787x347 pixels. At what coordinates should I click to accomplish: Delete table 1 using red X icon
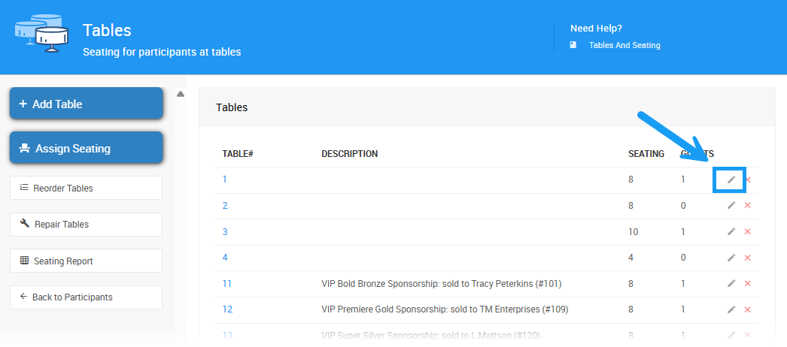[x=748, y=180]
